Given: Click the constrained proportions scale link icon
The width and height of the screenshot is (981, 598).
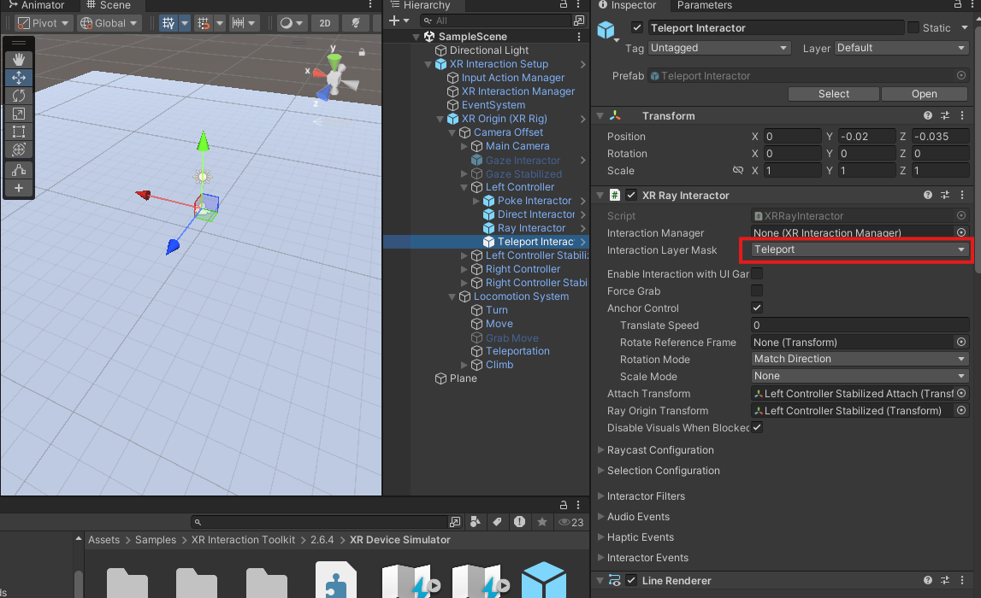Looking at the screenshot, I should point(738,170).
